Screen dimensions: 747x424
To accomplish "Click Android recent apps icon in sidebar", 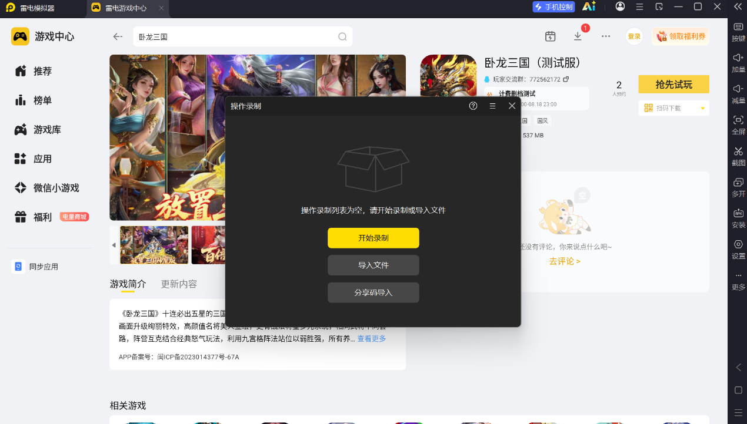I will point(739,412).
